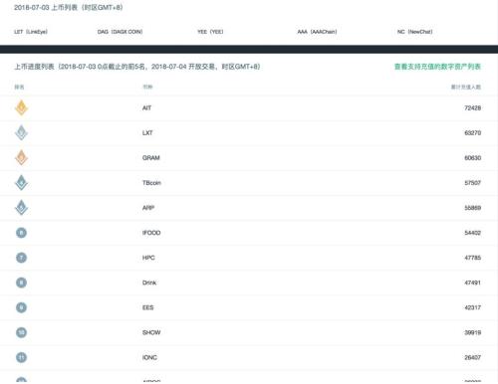This screenshot has height=384, width=498.
Task: Click the rank 6 circle beside IFOOD
Action: coord(21,233)
